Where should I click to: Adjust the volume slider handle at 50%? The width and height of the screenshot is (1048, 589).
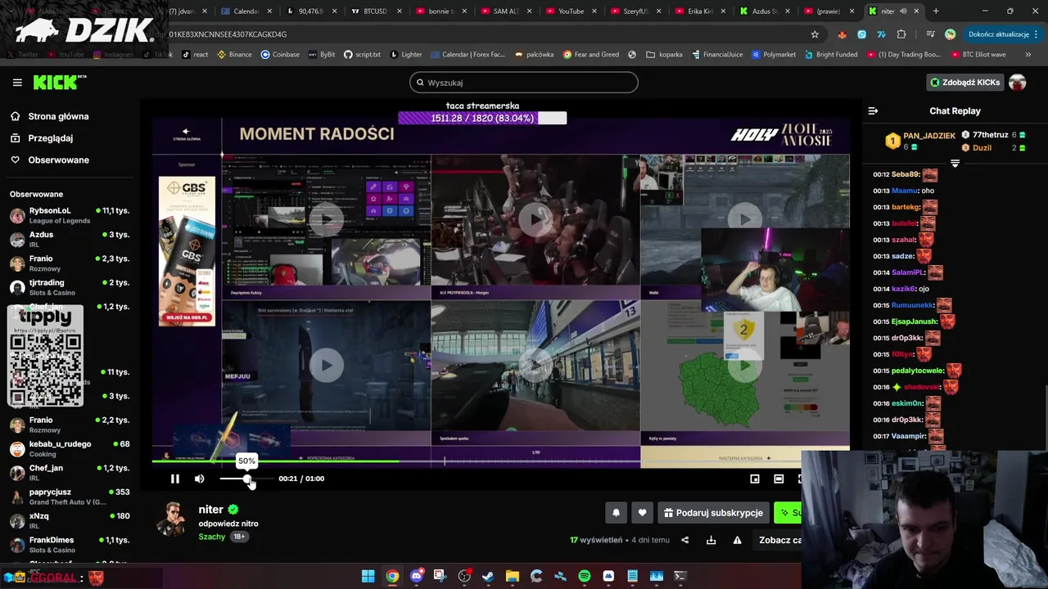247,479
